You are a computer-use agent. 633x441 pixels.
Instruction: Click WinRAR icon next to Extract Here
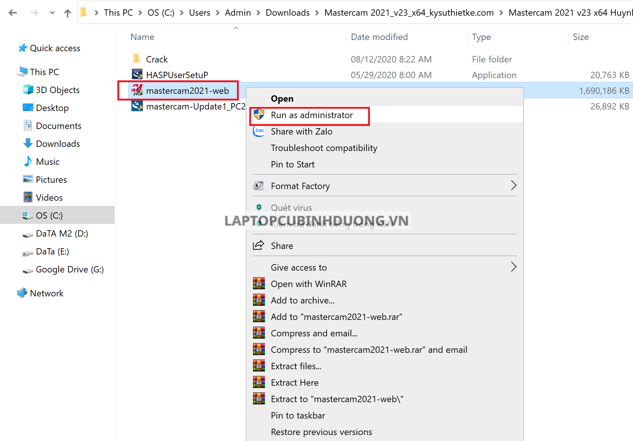(259, 382)
